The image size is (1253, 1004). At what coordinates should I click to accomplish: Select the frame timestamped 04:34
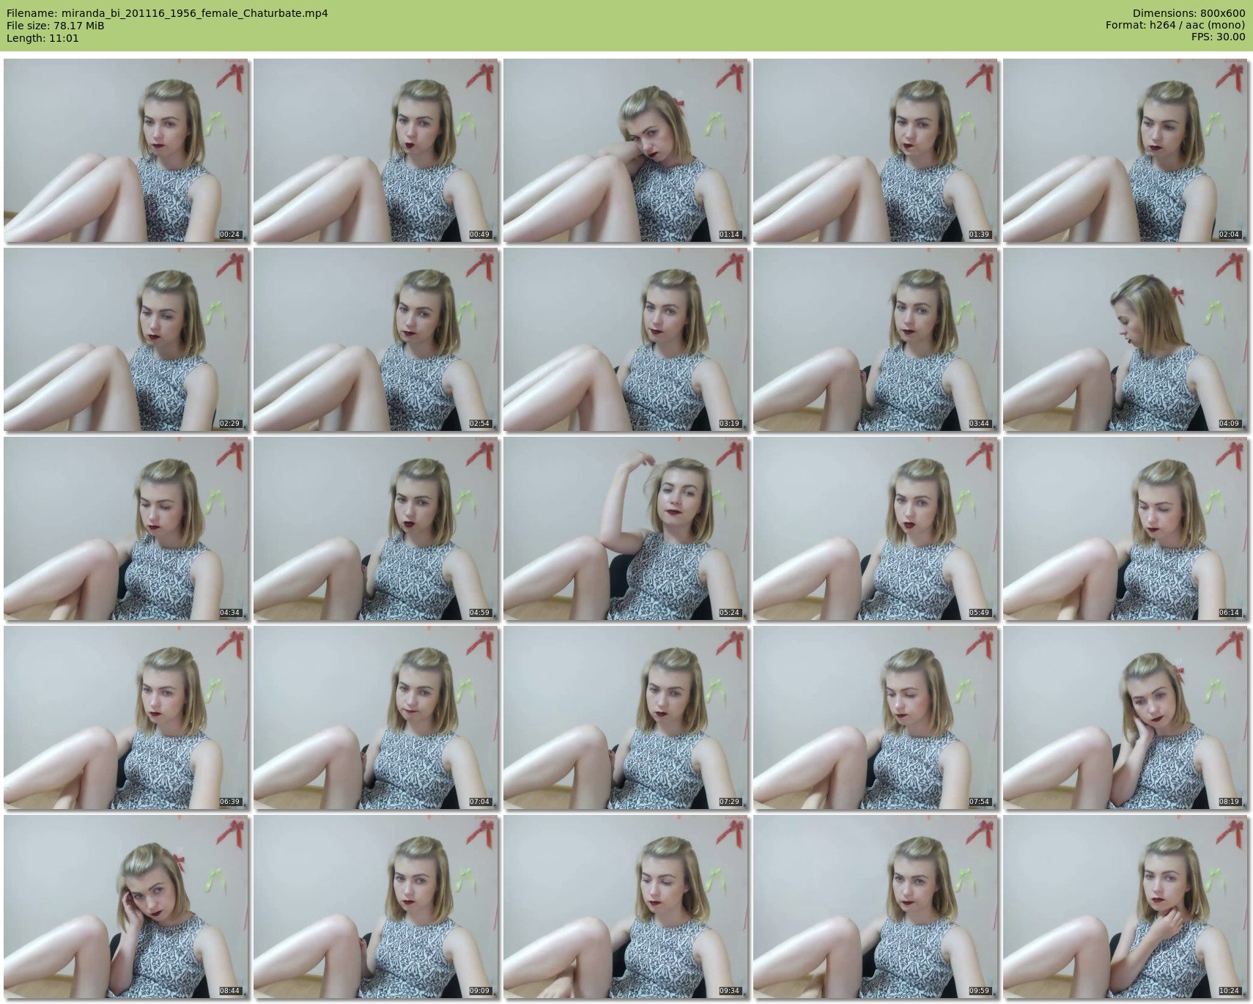pyautogui.click(x=126, y=528)
